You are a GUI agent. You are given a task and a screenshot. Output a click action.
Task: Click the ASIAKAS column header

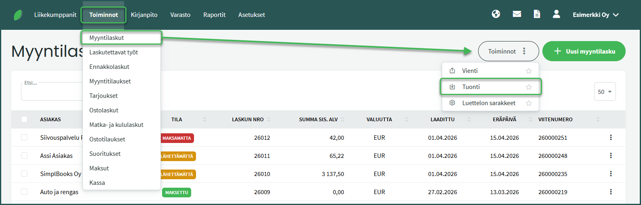(51, 119)
